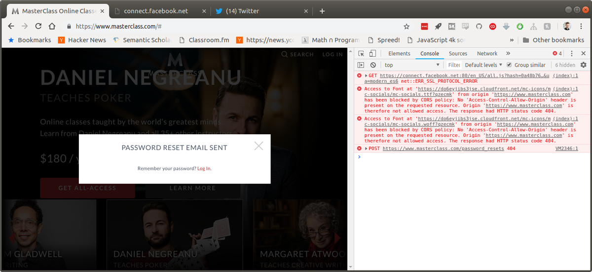592x272 pixels.
Task: Toggle the Group similar checkbox
Action: click(509, 65)
